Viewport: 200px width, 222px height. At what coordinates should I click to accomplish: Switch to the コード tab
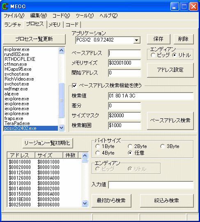(72, 25)
